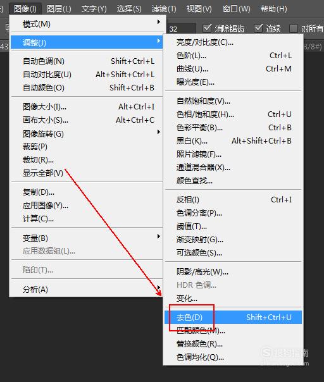
Task: Click the tolerance field showing 32
Action: point(182,29)
